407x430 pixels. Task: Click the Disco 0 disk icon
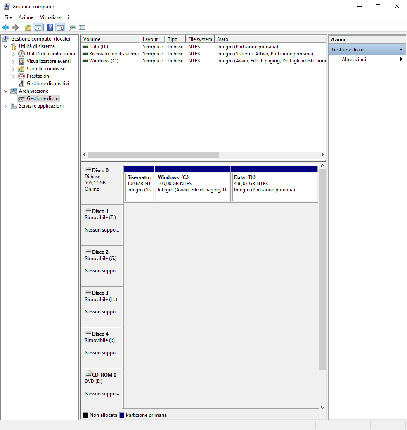tap(88, 170)
